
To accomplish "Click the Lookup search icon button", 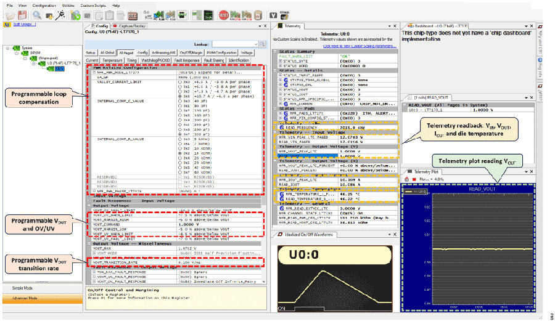I will [x=262, y=44].
